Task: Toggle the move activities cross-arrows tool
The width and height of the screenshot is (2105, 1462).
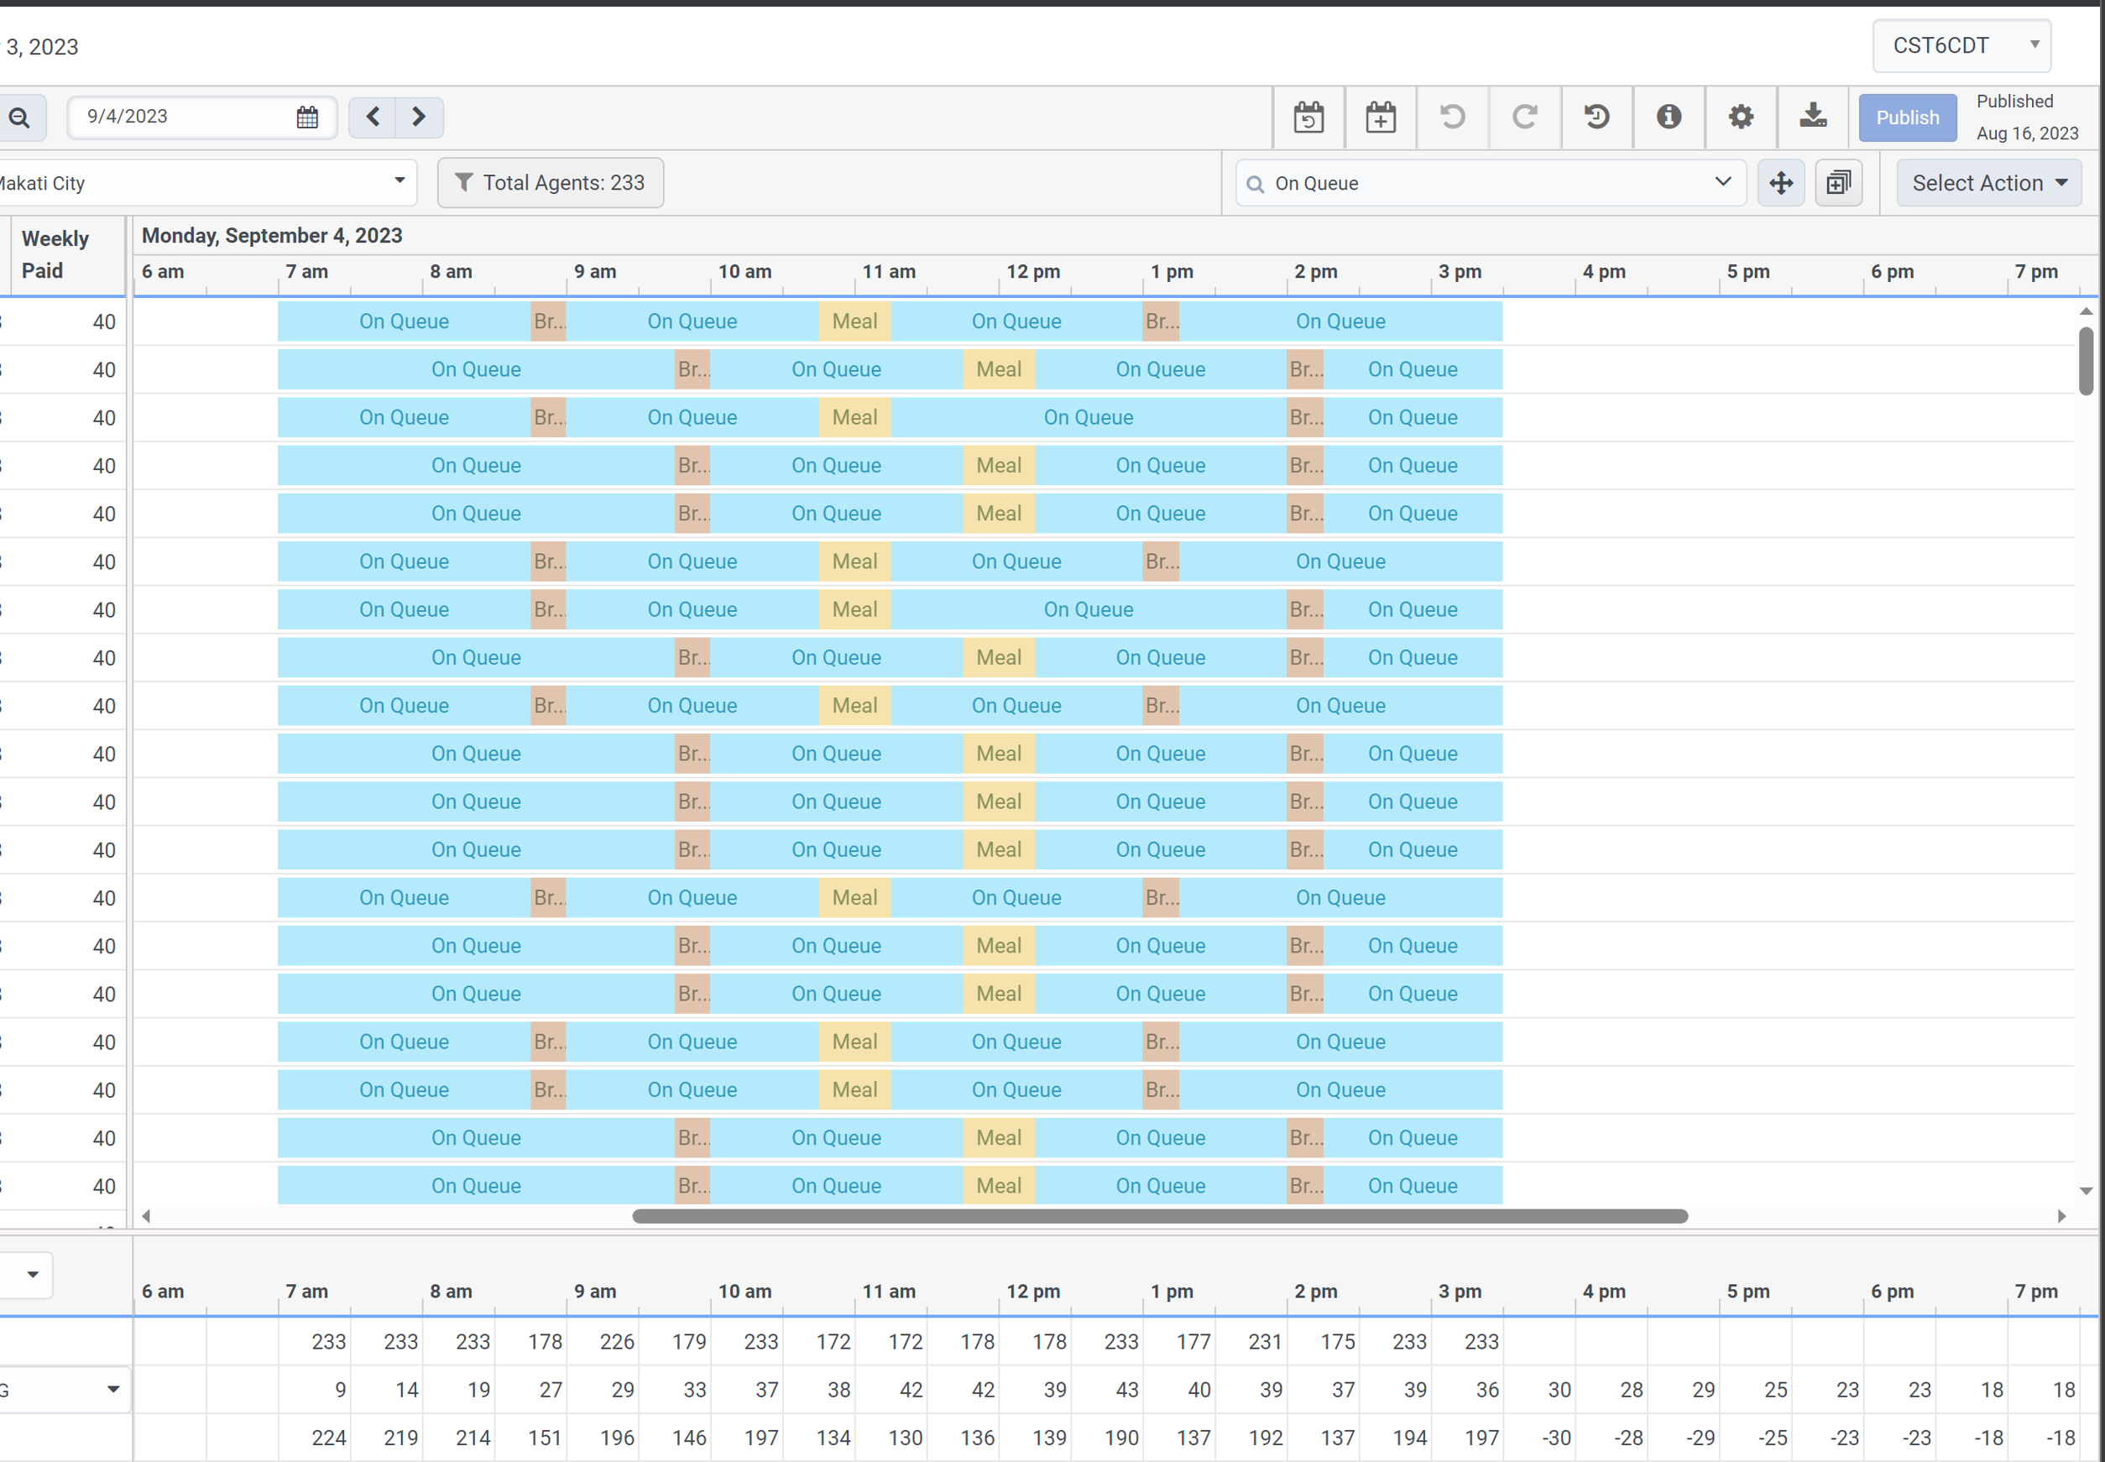Action: click(1781, 183)
